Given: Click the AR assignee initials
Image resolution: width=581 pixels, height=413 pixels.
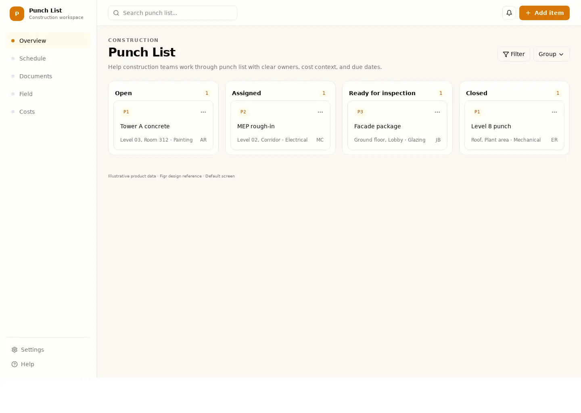Looking at the screenshot, I should point(203,140).
